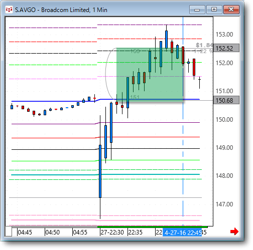Image resolution: width=253 pixels, height=250 pixels.
Task: Click the $1.84 measurement value label
Action: [x=204, y=45]
